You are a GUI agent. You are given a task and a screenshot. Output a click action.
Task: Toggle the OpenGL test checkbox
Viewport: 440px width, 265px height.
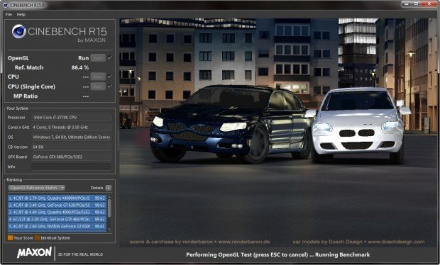(110, 57)
